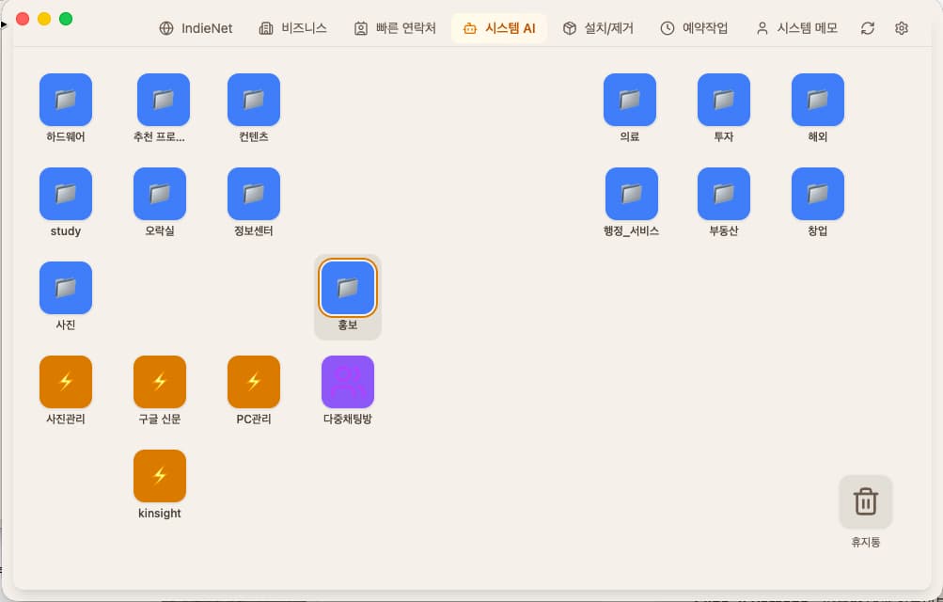Open the 부동산 folder
This screenshot has width=943, height=602.
click(x=723, y=193)
